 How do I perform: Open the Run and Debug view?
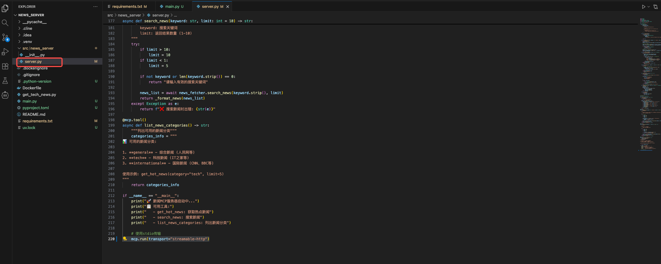click(x=5, y=52)
